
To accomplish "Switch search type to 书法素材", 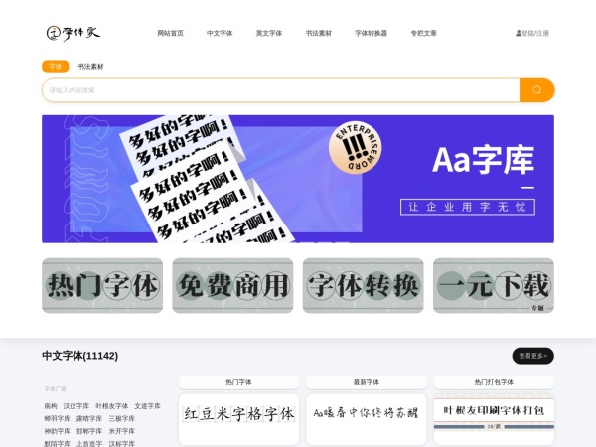I will (90, 66).
